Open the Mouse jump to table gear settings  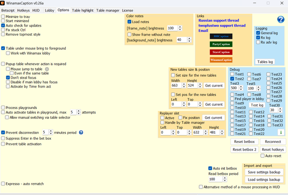pyautogui.click(x=47, y=69)
